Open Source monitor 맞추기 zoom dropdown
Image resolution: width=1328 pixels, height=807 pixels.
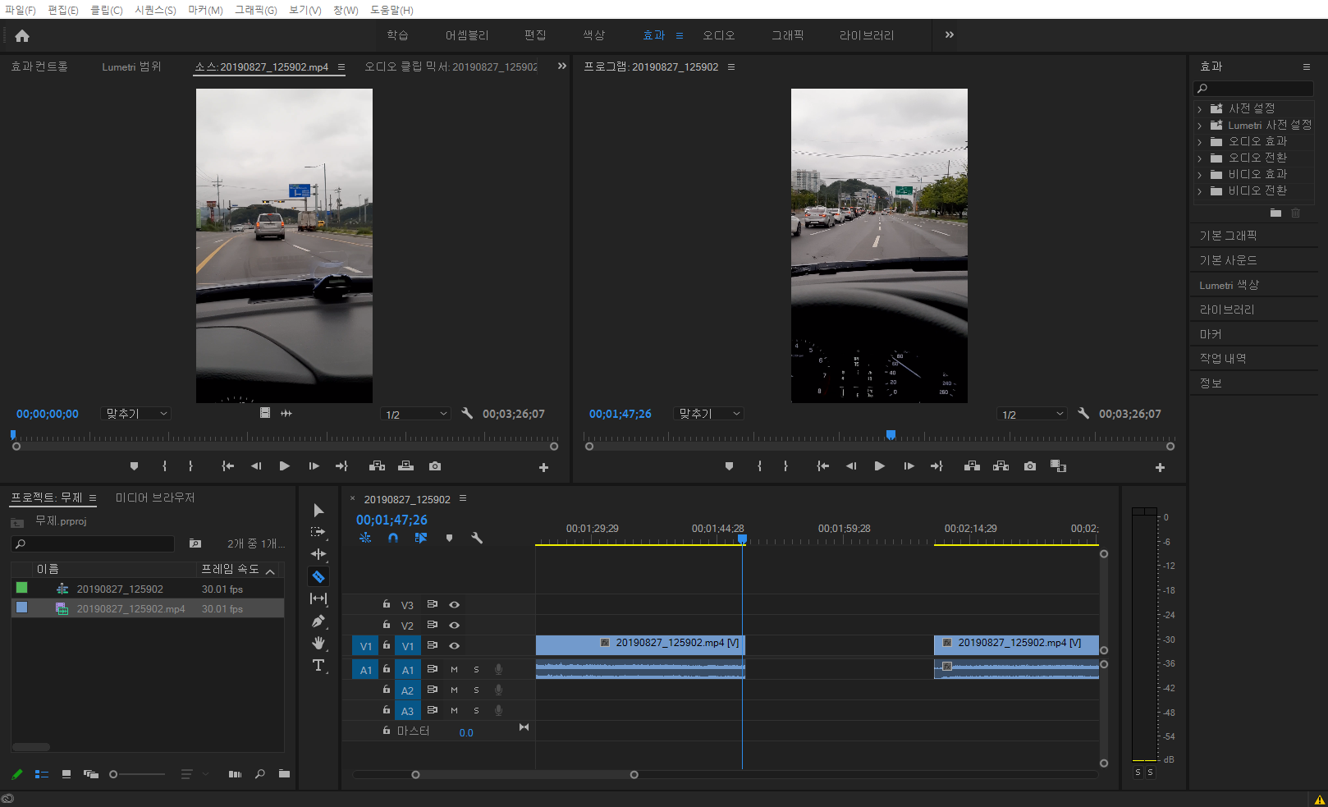[x=136, y=414]
